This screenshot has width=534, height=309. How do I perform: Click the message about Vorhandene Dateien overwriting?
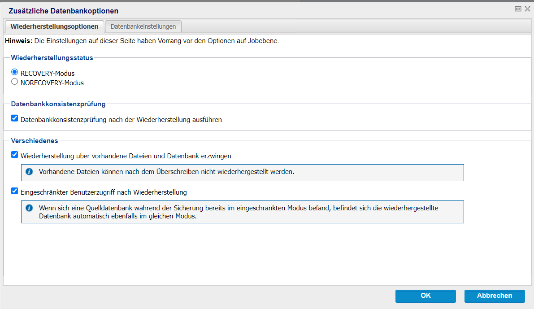[x=166, y=172]
